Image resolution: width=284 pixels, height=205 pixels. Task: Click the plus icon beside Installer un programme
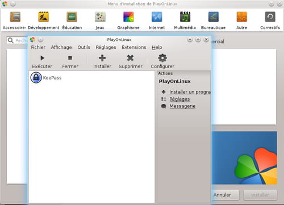pos(164,92)
